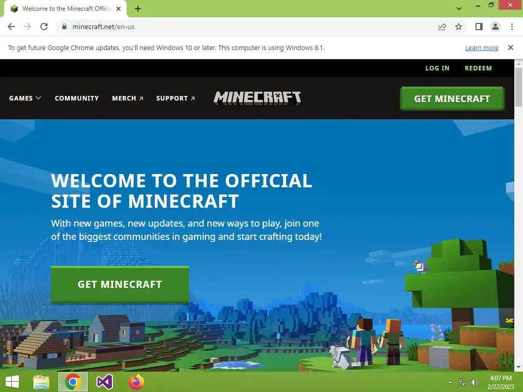Open the SUPPORT external link
Screen dimensions: 523x392
pyautogui.click(x=176, y=99)
